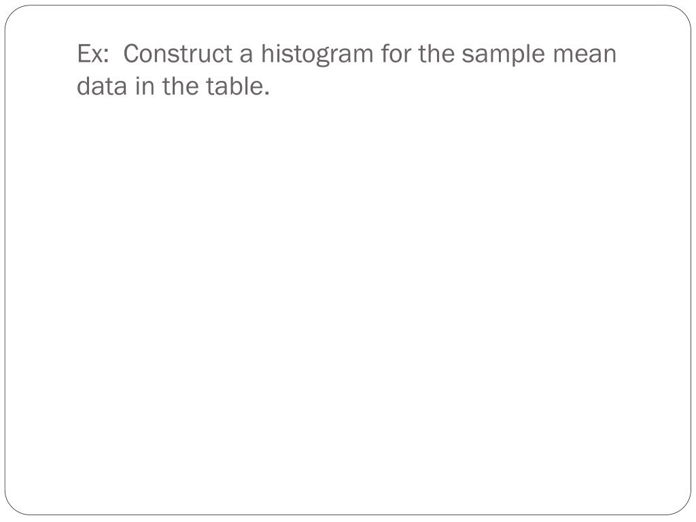This screenshot has width=696, height=522.
Task: Click the word "Construct" in the slide text
Action: click(x=177, y=54)
